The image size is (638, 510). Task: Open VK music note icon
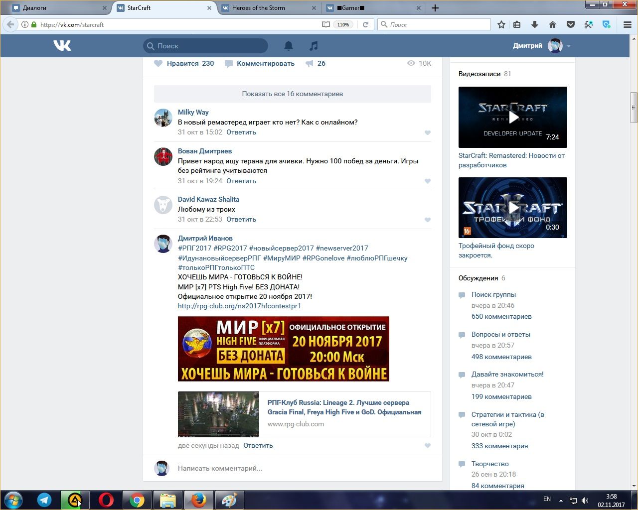coord(314,46)
